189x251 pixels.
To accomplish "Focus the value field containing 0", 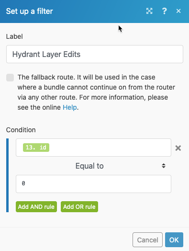I will pos(93,184).
